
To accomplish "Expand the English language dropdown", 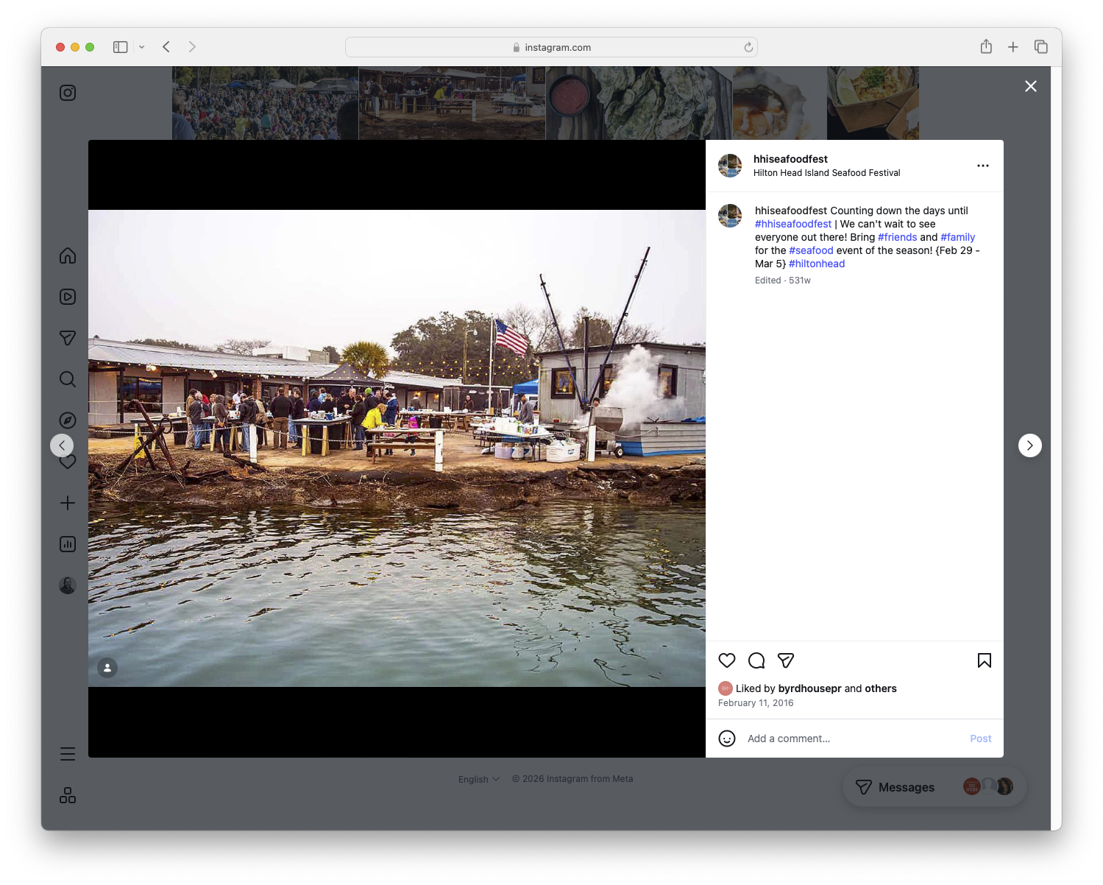I will click(x=478, y=778).
